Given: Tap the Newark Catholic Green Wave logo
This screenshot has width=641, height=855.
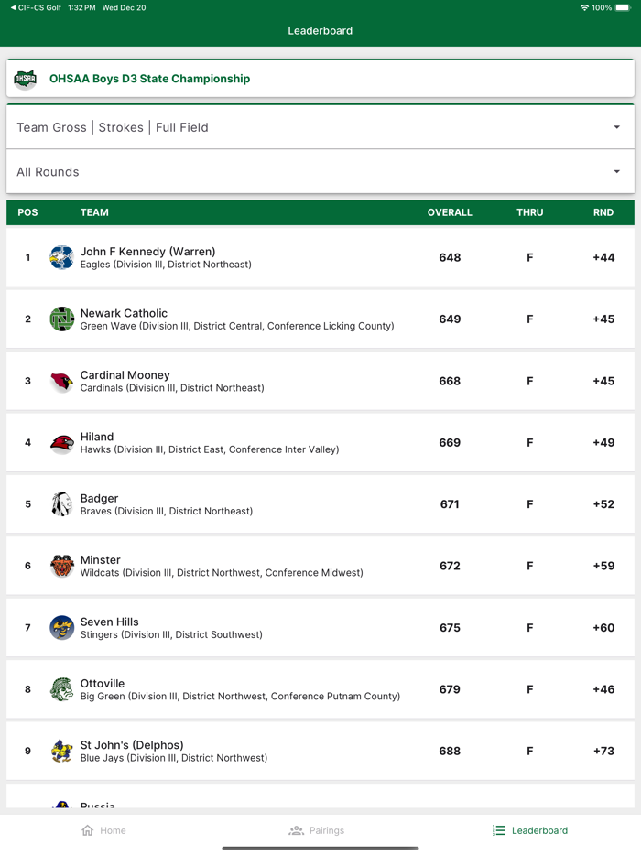Looking at the screenshot, I should [x=61, y=319].
